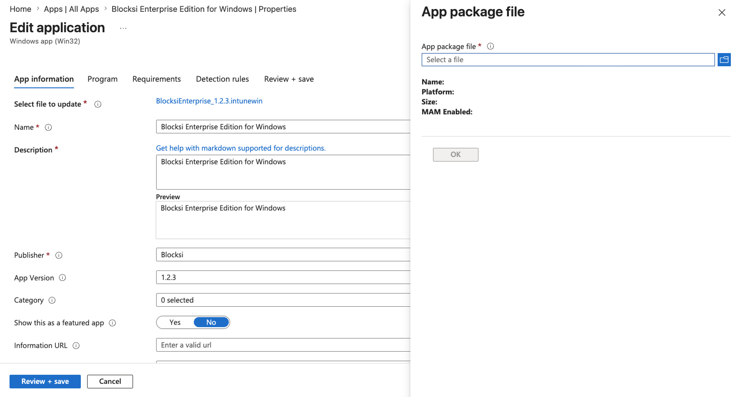The image size is (739, 397).
Task: Set featured app toggle to No
Action: 211,323
